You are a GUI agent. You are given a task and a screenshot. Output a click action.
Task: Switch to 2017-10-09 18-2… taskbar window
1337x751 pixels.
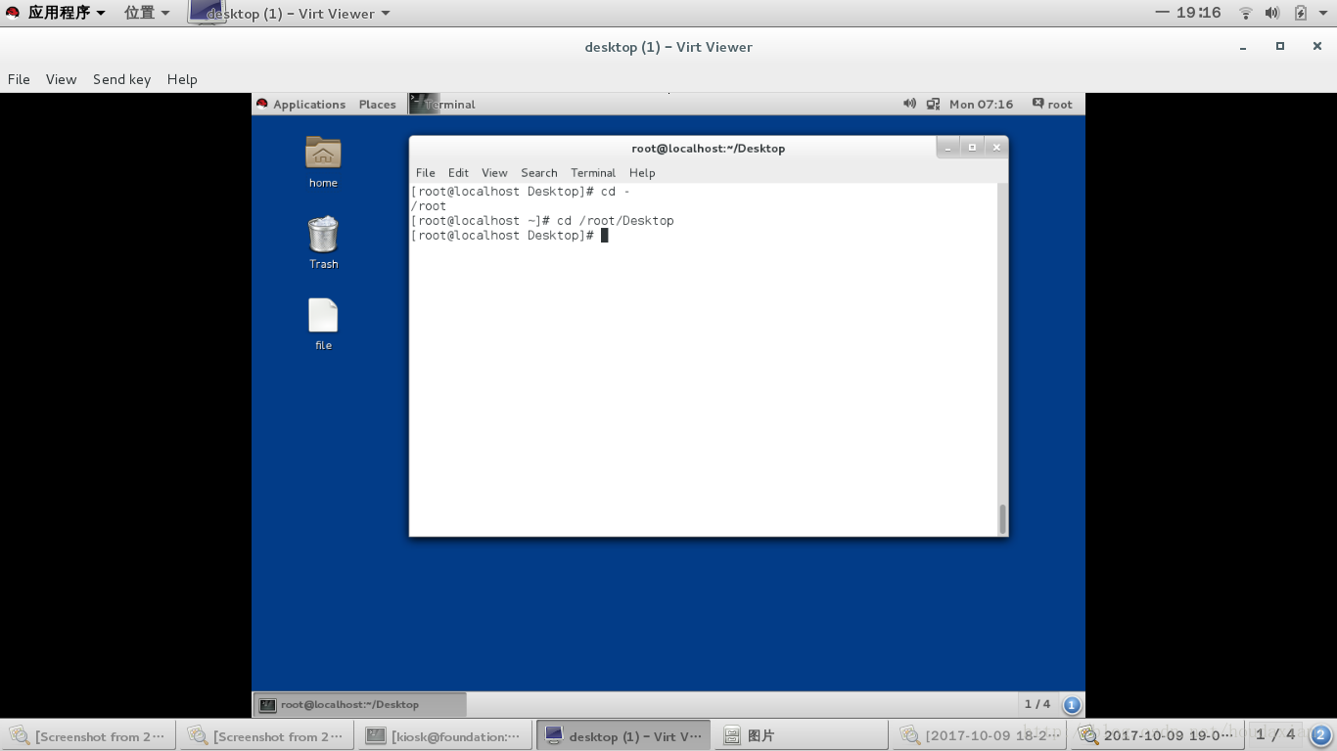pyautogui.click(x=980, y=735)
